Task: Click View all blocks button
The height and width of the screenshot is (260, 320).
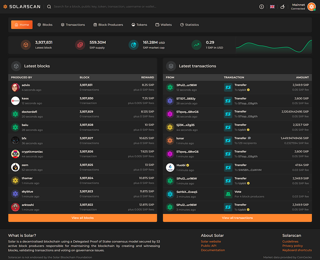Action: click(83, 218)
